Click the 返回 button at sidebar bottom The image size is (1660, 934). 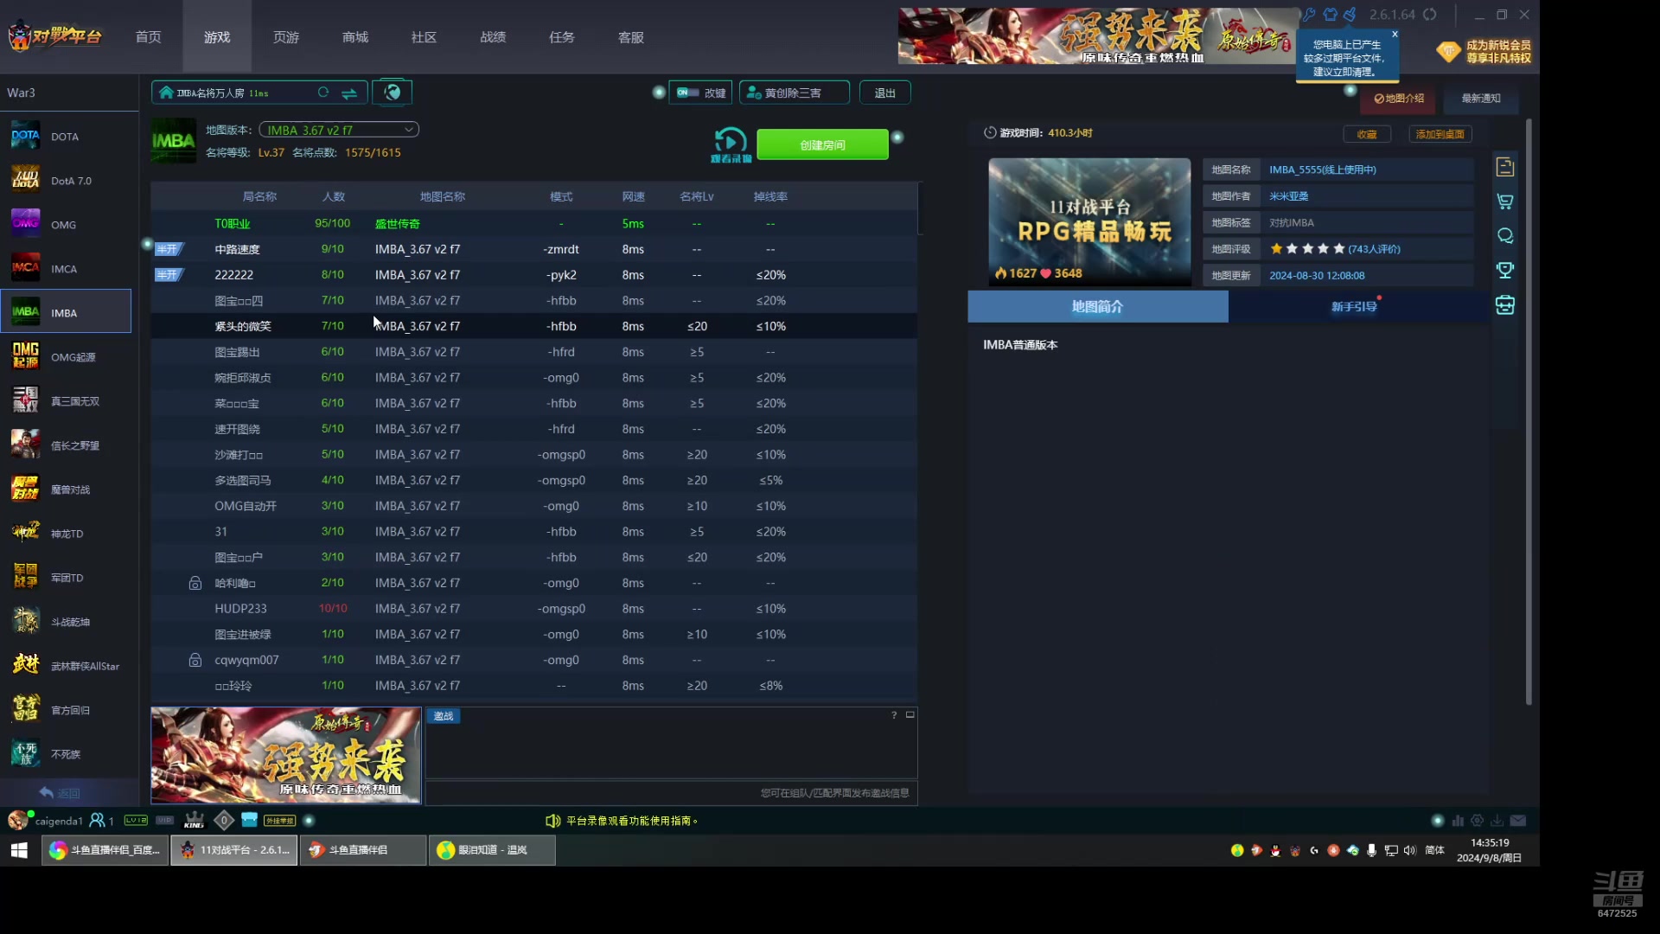click(61, 793)
